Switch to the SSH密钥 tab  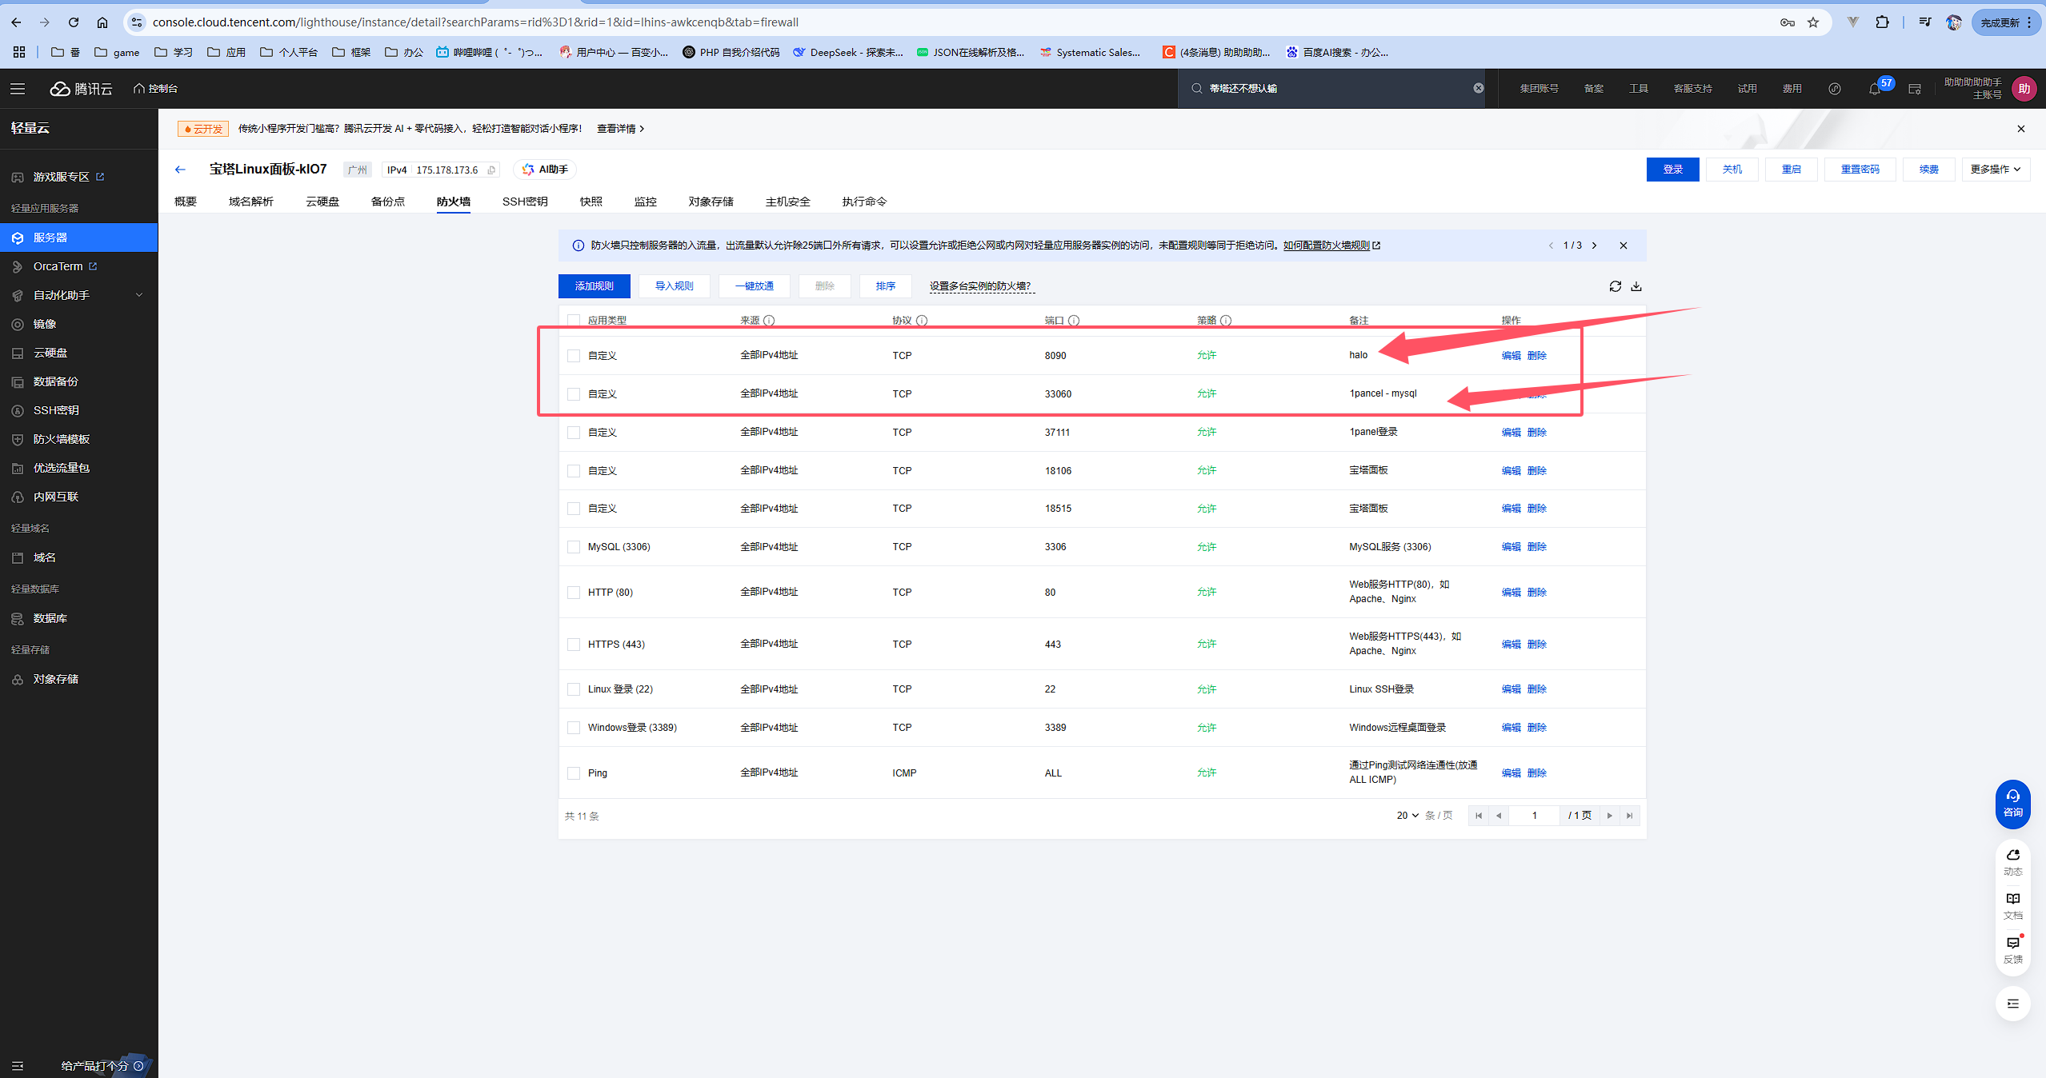[525, 202]
